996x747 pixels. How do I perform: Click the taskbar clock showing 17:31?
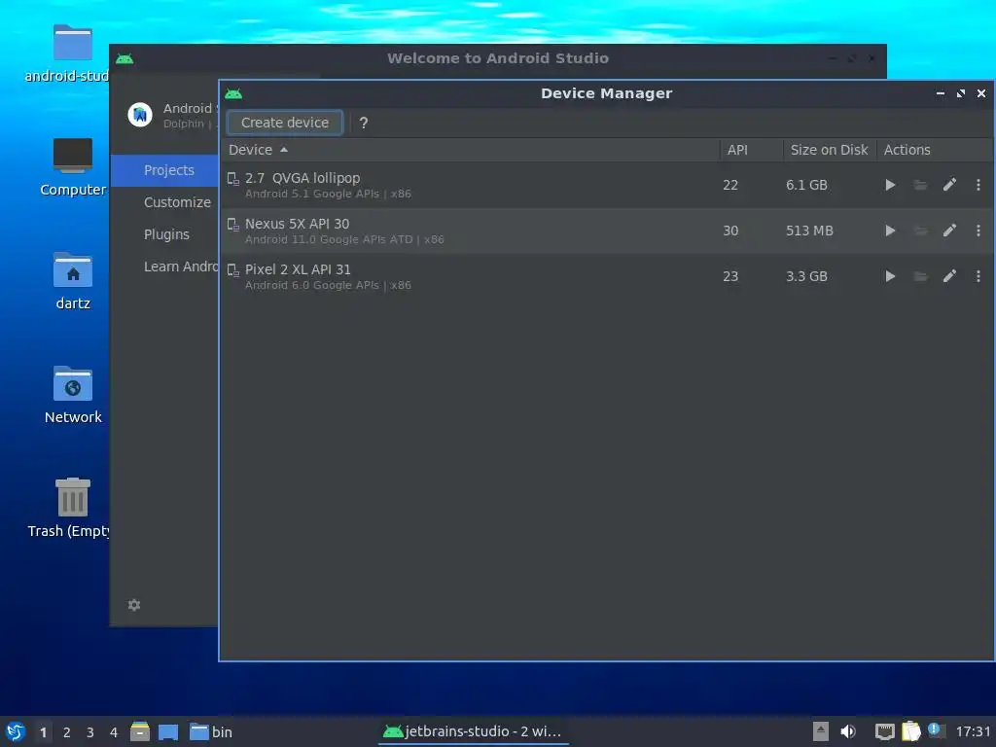click(973, 731)
